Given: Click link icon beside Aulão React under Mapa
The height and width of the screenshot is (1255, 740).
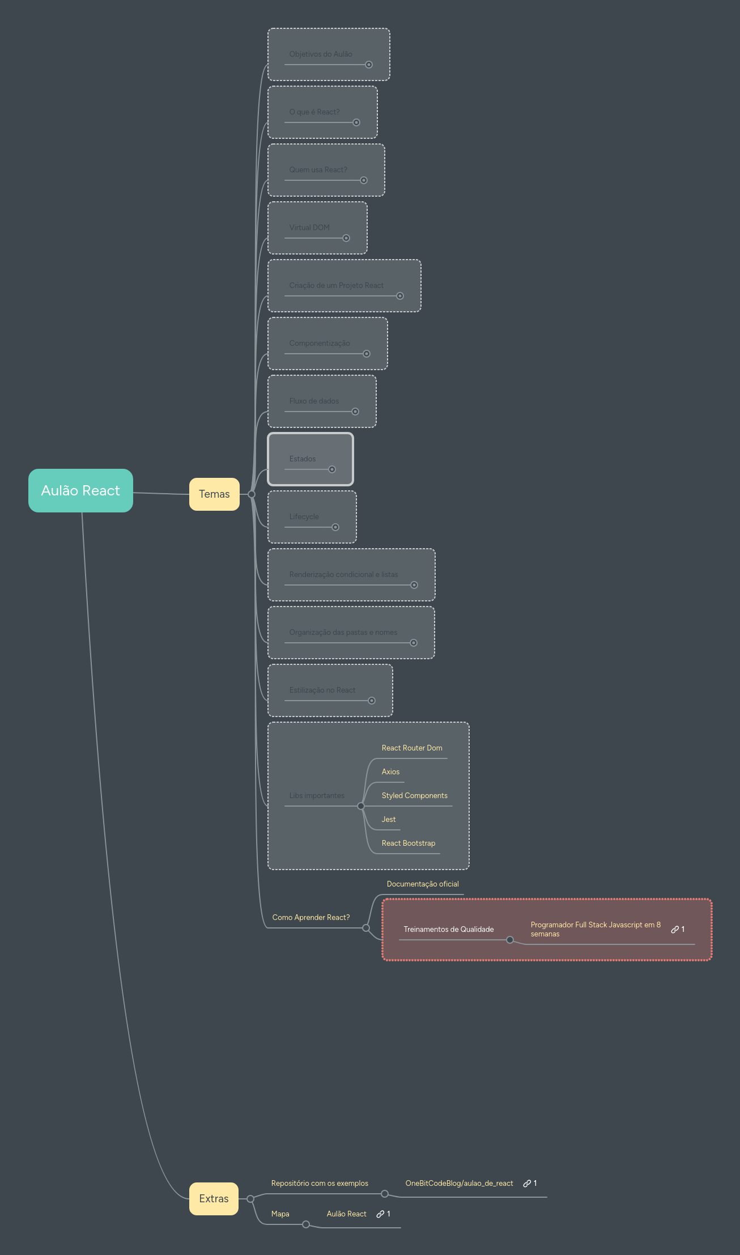Looking at the screenshot, I should click(380, 1214).
